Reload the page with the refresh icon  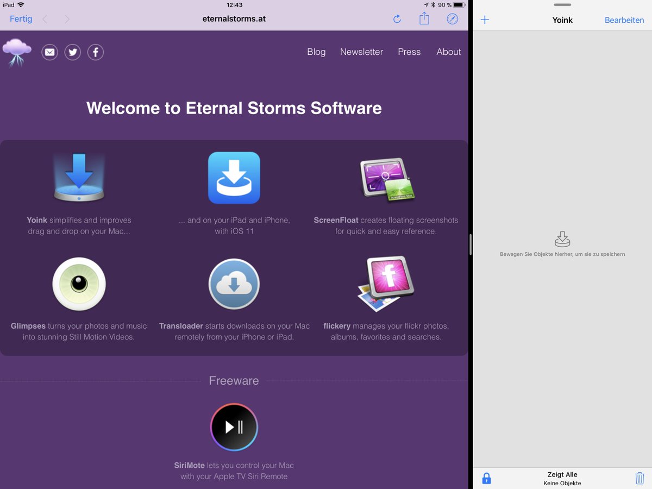[x=397, y=19]
